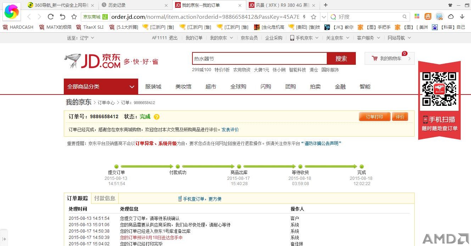Image resolution: width=471 pixels, height=246 pixels.
Task: Click the cloud toolbar icon
Action: pos(451,17)
